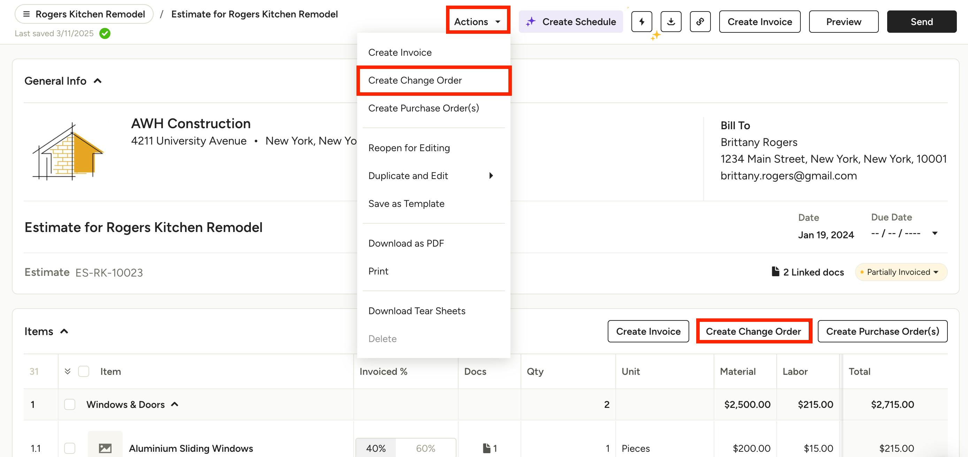Click the document icon in the Docs column
Viewport: 968px width, 457px height.
pos(487,448)
